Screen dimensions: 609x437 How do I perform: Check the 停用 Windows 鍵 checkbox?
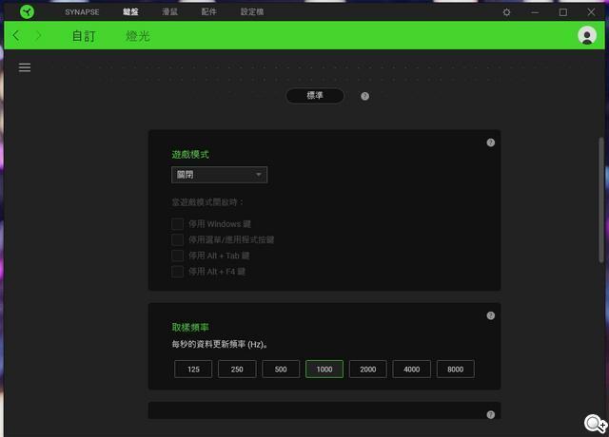(x=177, y=224)
